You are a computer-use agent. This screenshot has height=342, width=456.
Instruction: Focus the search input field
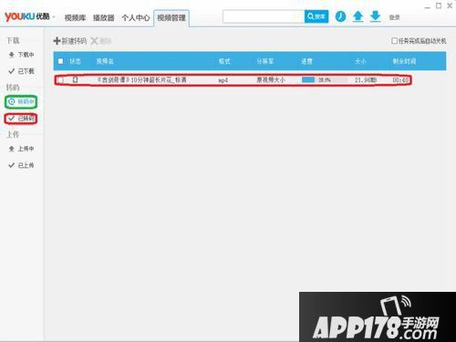(264, 16)
